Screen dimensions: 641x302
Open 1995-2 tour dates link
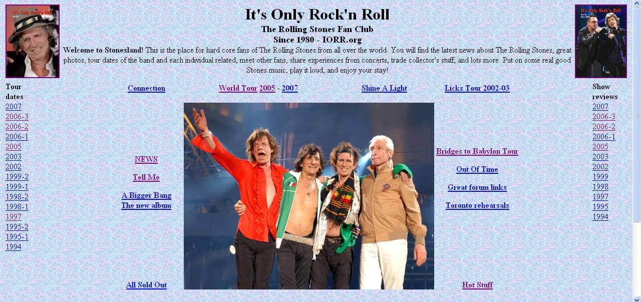[17, 227]
